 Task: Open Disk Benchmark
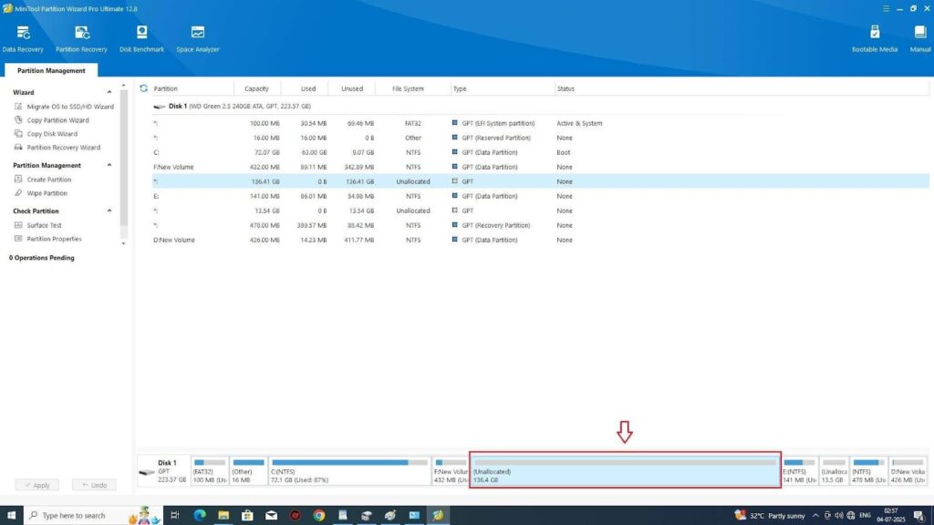point(141,37)
